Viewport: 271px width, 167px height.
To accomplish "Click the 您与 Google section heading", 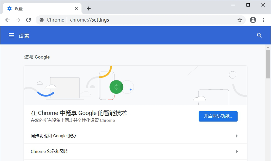I will pos(37,57).
